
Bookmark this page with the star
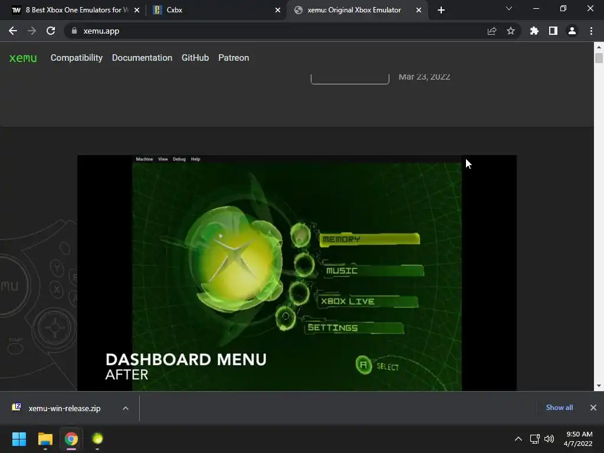coord(511,31)
